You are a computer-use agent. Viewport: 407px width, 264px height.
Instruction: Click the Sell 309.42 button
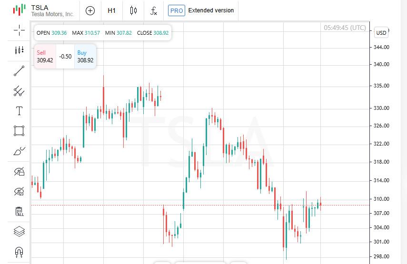pos(45,56)
